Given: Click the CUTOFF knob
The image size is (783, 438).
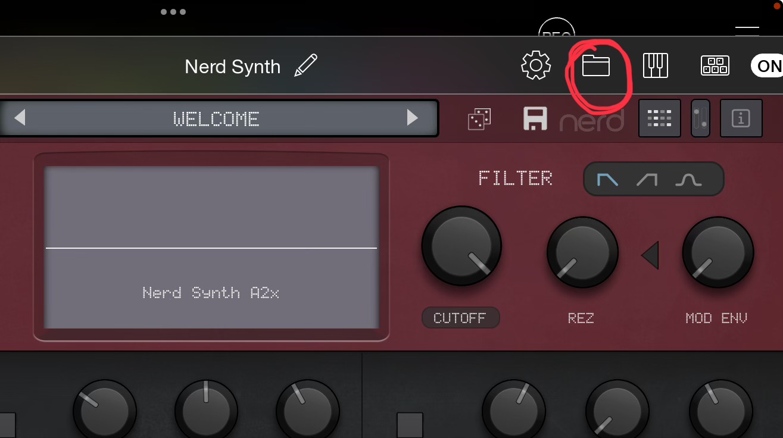Looking at the screenshot, I should pyautogui.click(x=461, y=246).
